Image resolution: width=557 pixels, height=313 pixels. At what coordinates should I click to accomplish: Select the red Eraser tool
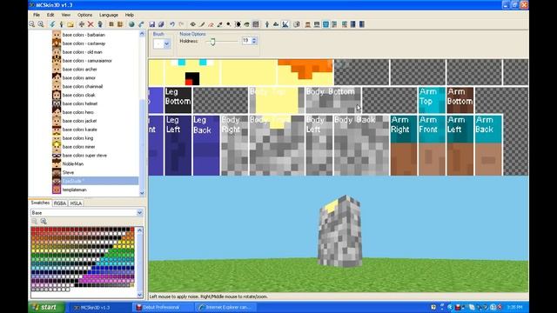pos(211,24)
